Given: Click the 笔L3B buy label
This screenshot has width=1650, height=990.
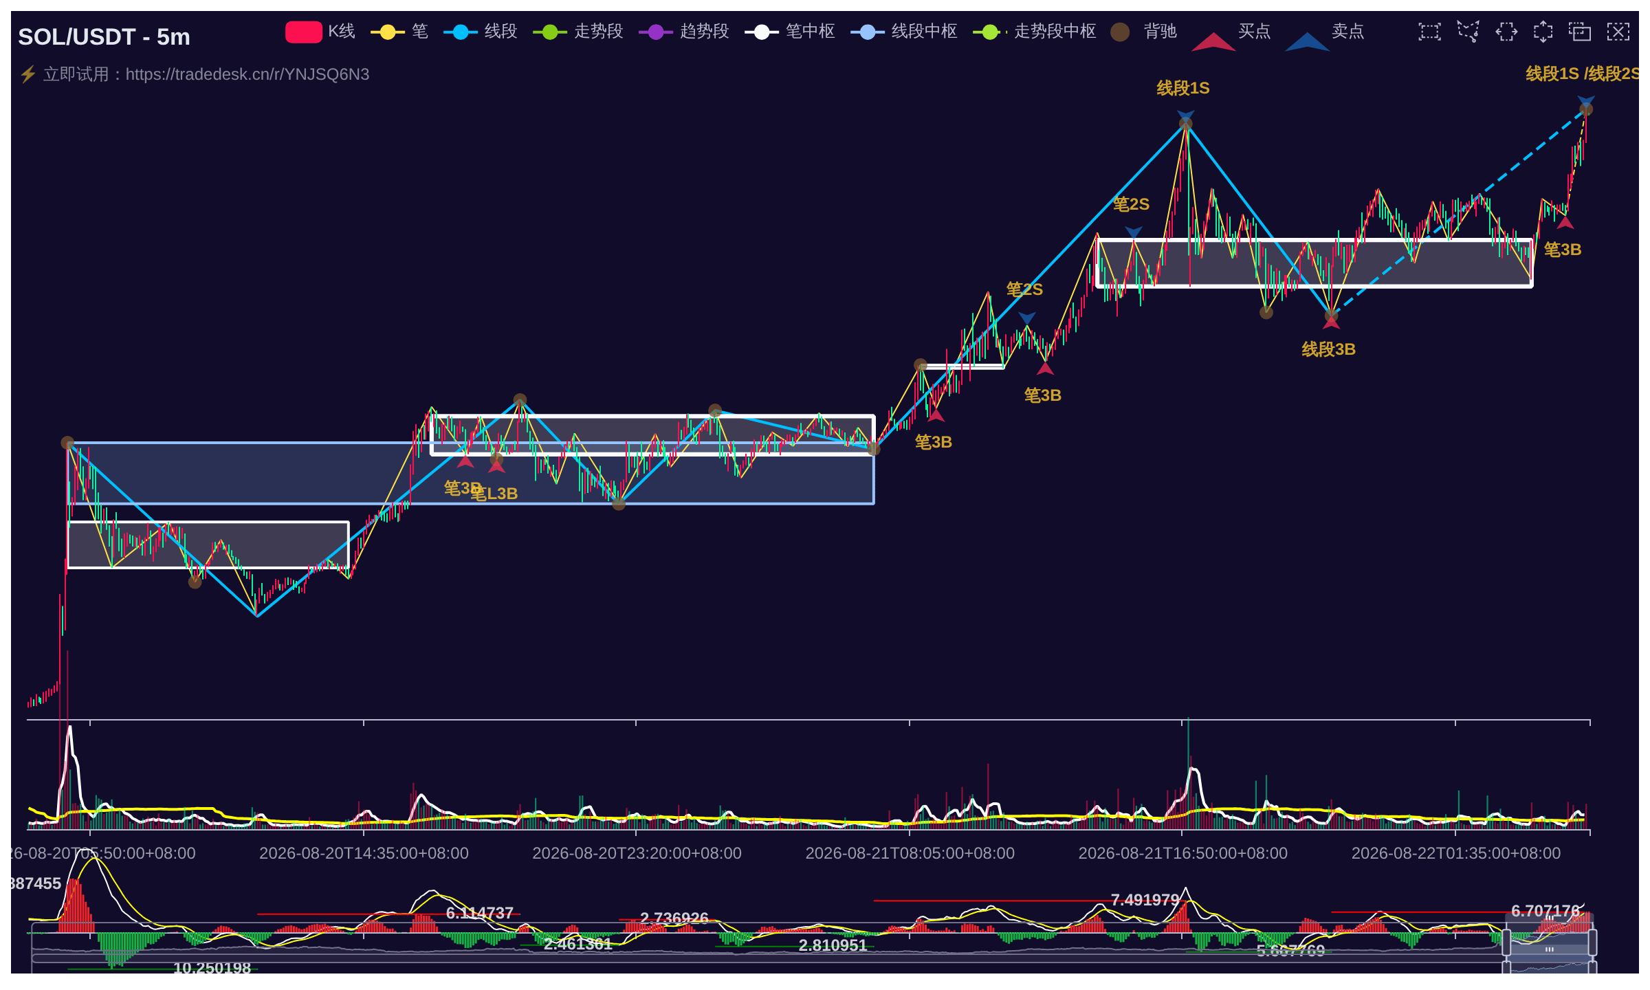Looking at the screenshot, I should (x=494, y=494).
